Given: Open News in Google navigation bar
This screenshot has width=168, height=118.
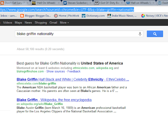Looking at the screenshot, I should click(28, 23).
